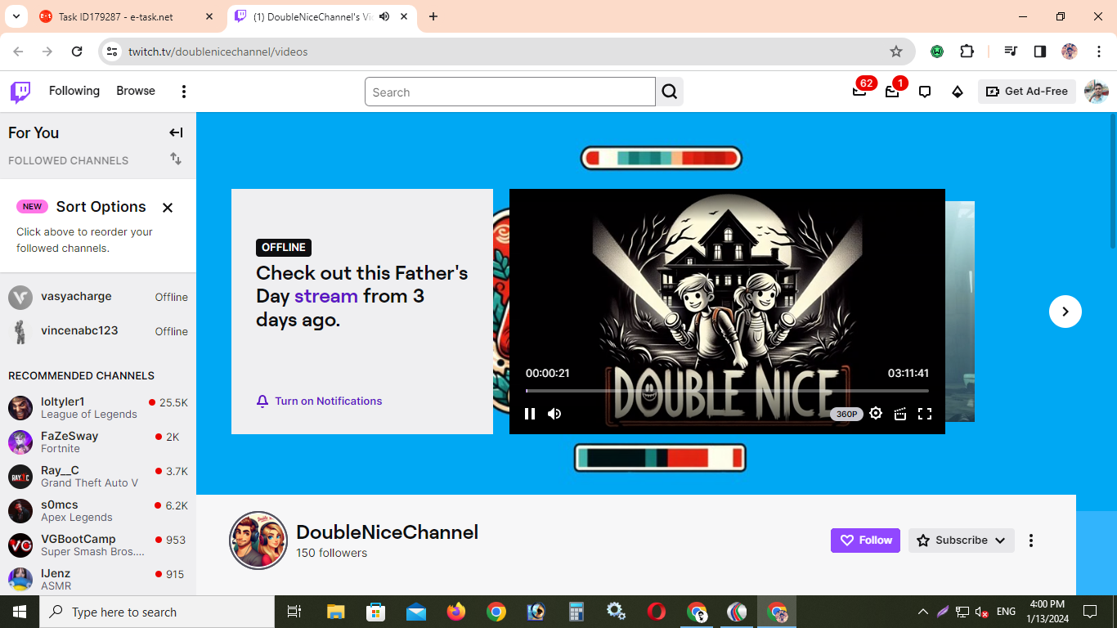Click the Get Ad-Free button
The width and height of the screenshot is (1117, 628).
tap(1027, 92)
